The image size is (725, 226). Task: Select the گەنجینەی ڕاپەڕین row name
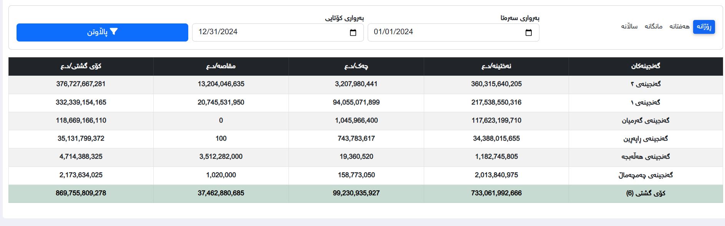pos(645,139)
